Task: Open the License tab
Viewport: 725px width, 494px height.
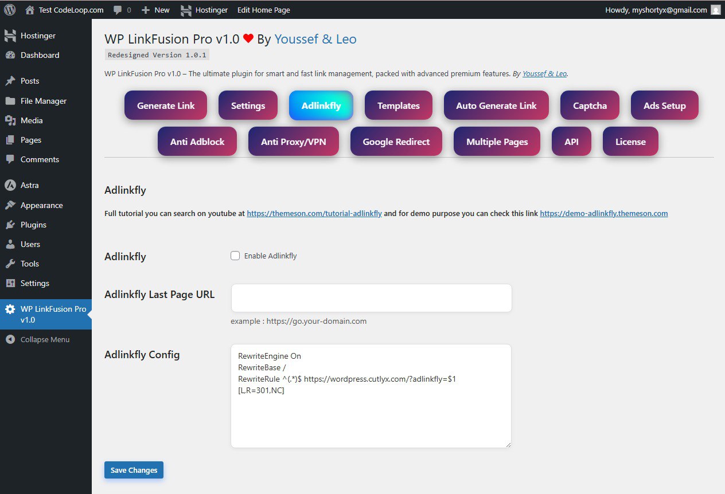Action: pos(630,142)
